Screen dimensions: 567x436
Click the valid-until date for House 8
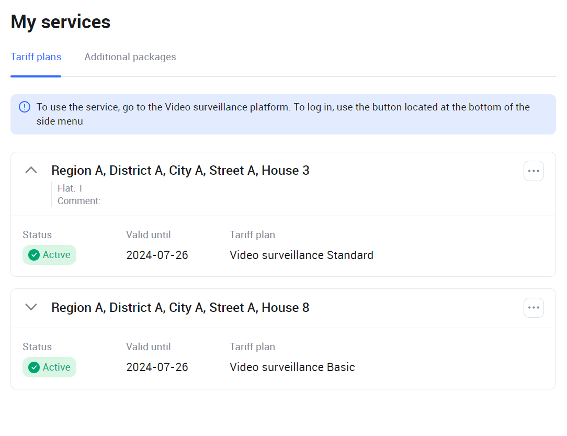tap(157, 367)
